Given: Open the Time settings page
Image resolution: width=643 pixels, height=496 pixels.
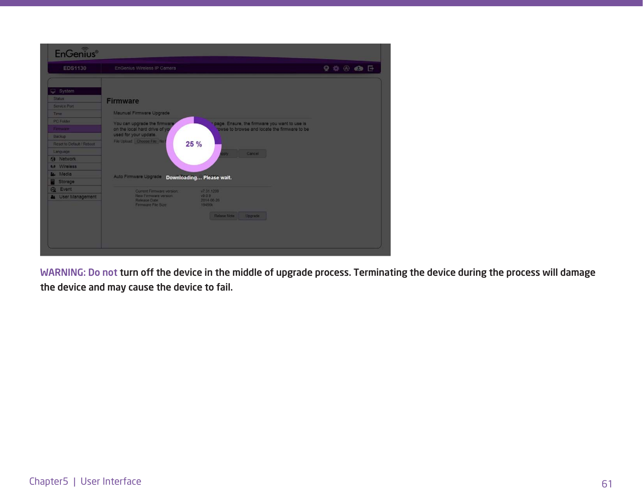Looking at the screenshot, I should tap(74, 114).
